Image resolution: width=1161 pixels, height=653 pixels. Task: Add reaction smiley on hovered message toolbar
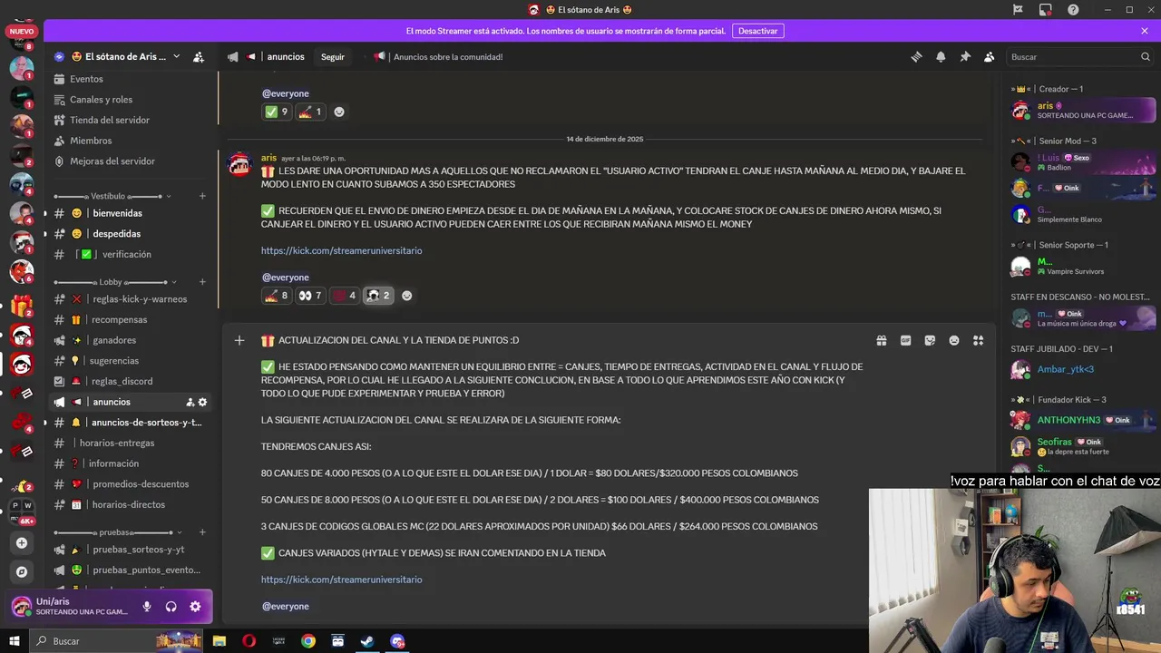click(954, 340)
